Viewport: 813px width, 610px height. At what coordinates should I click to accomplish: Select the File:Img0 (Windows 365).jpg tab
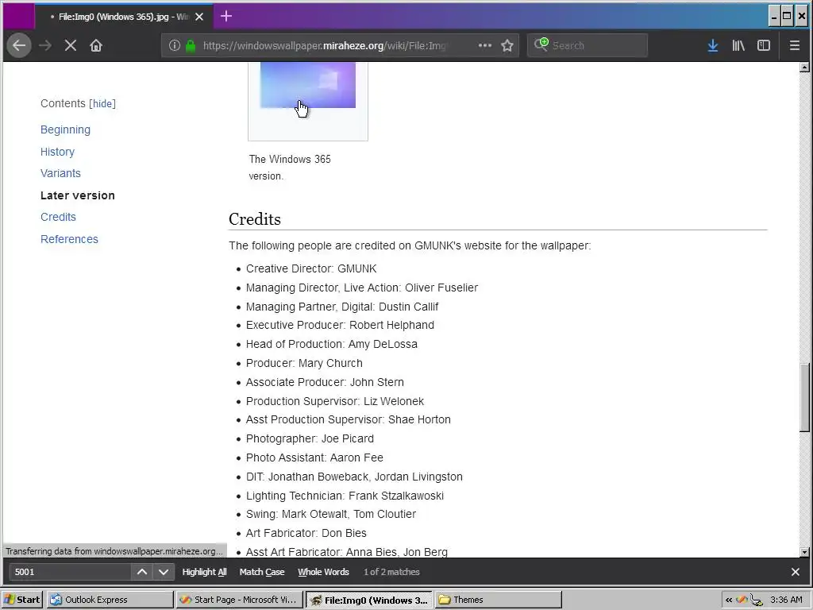pos(122,17)
